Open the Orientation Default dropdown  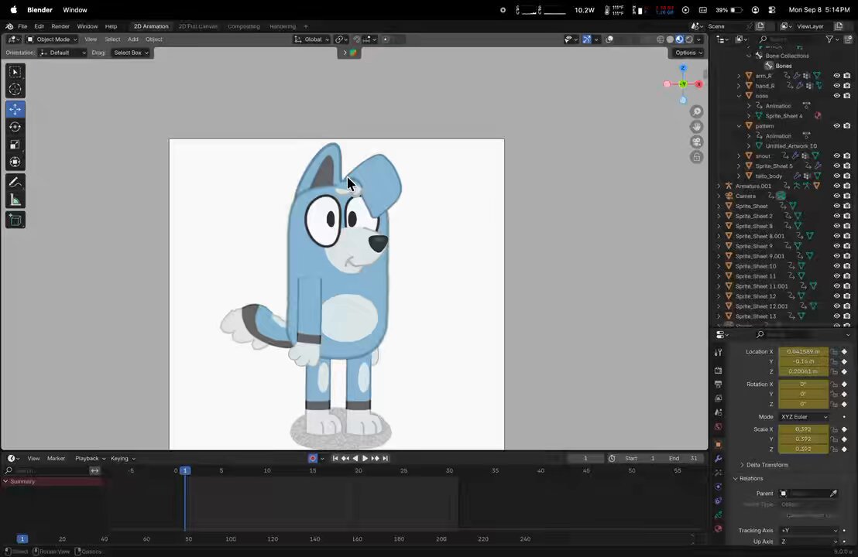tap(63, 53)
